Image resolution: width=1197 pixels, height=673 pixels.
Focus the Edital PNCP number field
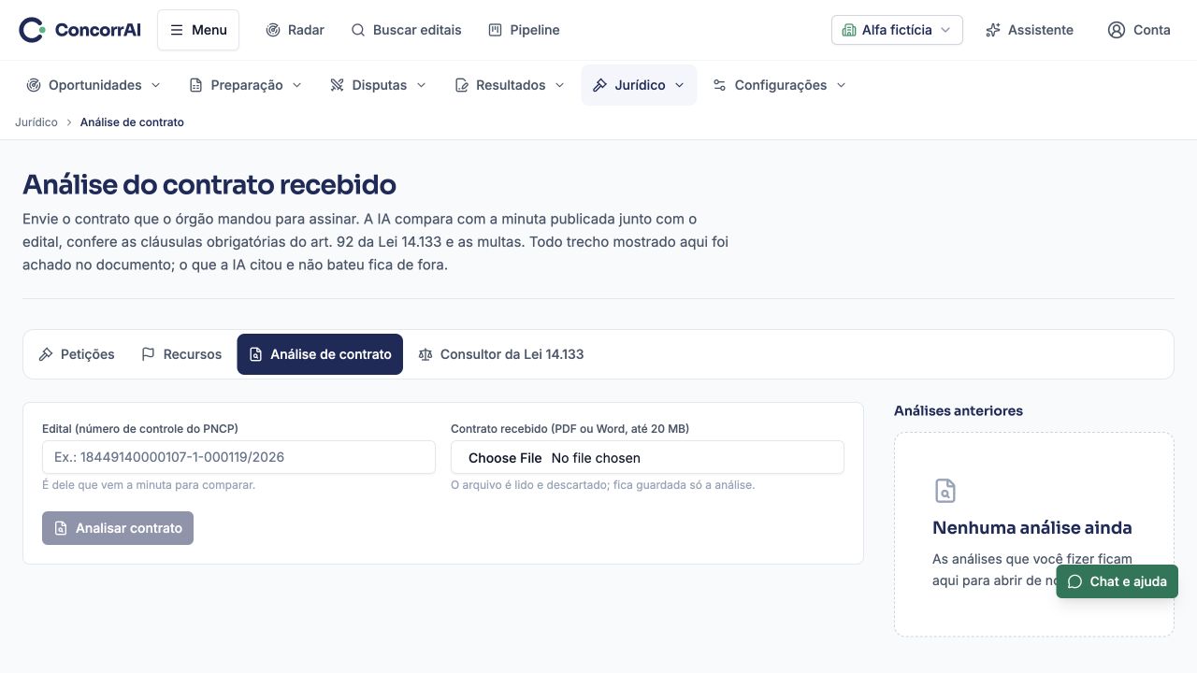238,457
